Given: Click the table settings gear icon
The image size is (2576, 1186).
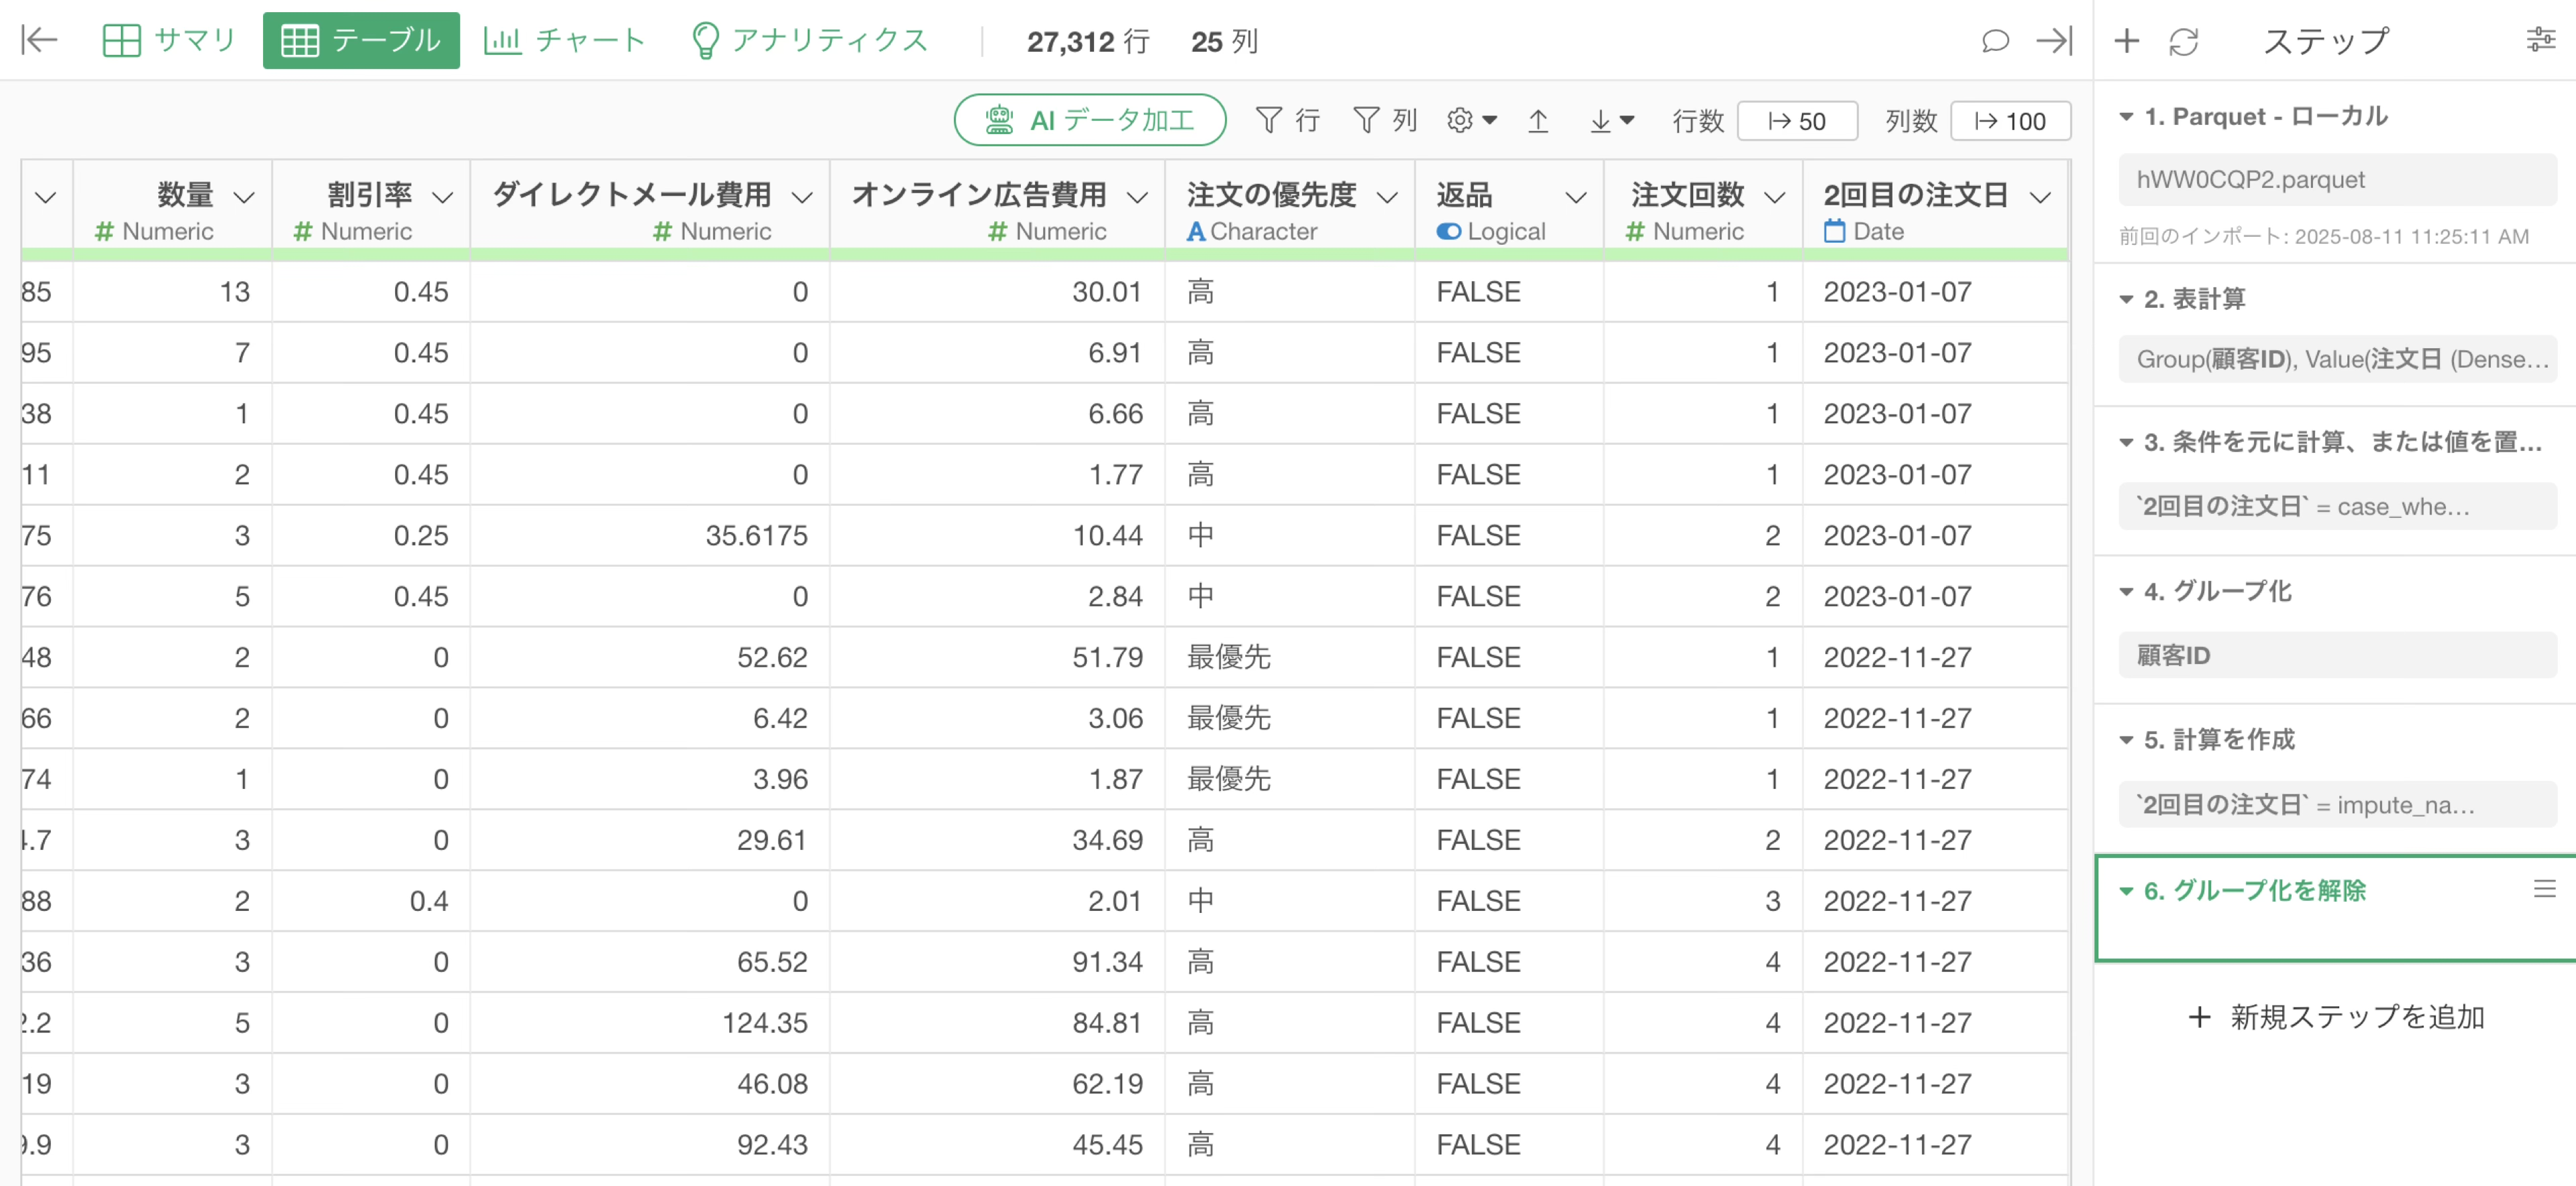Looking at the screenshot, I should [x=1470, y=121].
